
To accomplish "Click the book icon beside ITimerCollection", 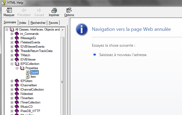I will pos(17,102).
